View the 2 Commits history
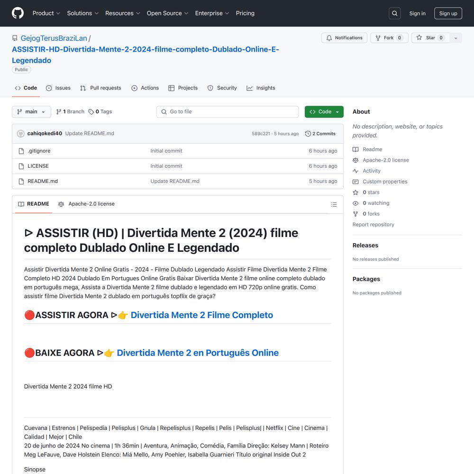This screenshot has width=474, height=474. click(320, 134)
